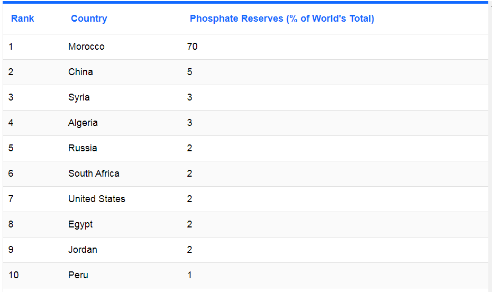Screen dimensions: 492x292
Task: Select the Jordan table row
Action: 83,250
